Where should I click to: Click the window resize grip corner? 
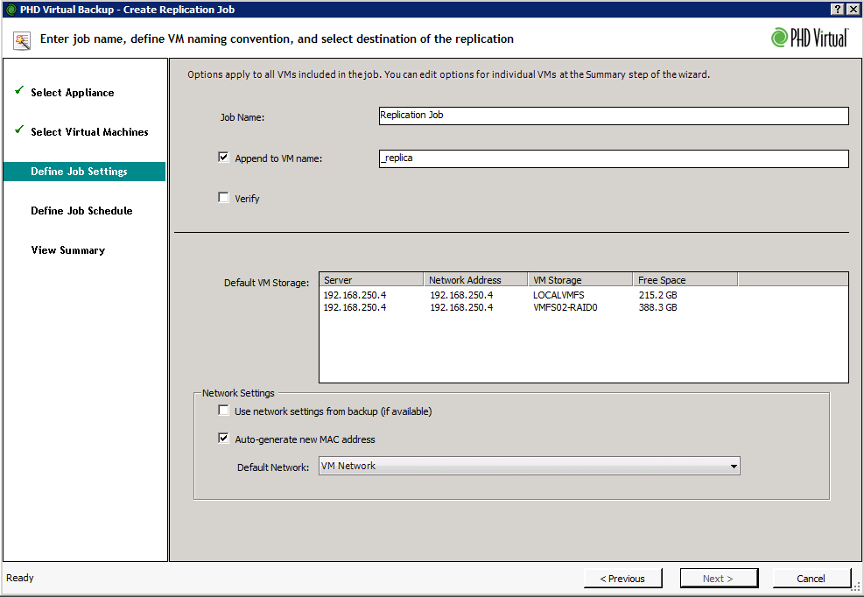tap(856, 587)
